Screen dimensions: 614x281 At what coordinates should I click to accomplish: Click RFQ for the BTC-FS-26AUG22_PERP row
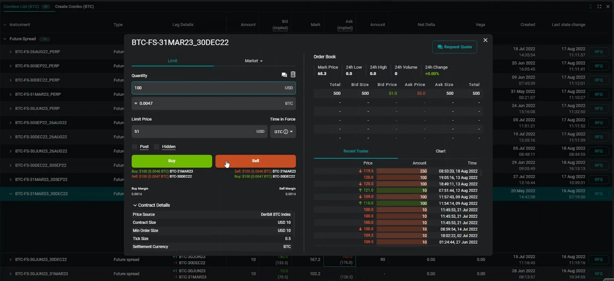pyautogui.click(x=599, y=52)
